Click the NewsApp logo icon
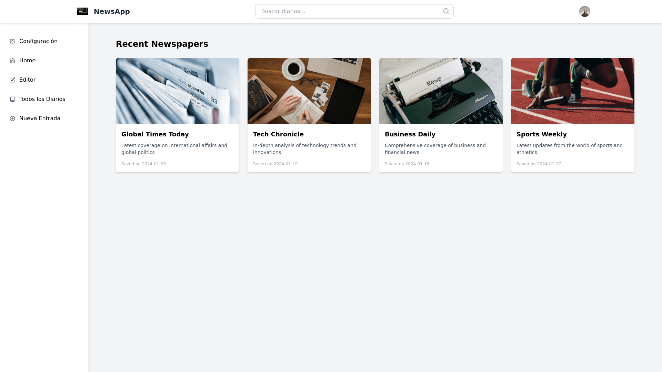 point(83,11)
